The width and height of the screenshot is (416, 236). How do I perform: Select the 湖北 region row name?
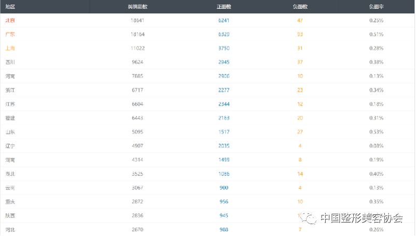[x=10, y=174]
